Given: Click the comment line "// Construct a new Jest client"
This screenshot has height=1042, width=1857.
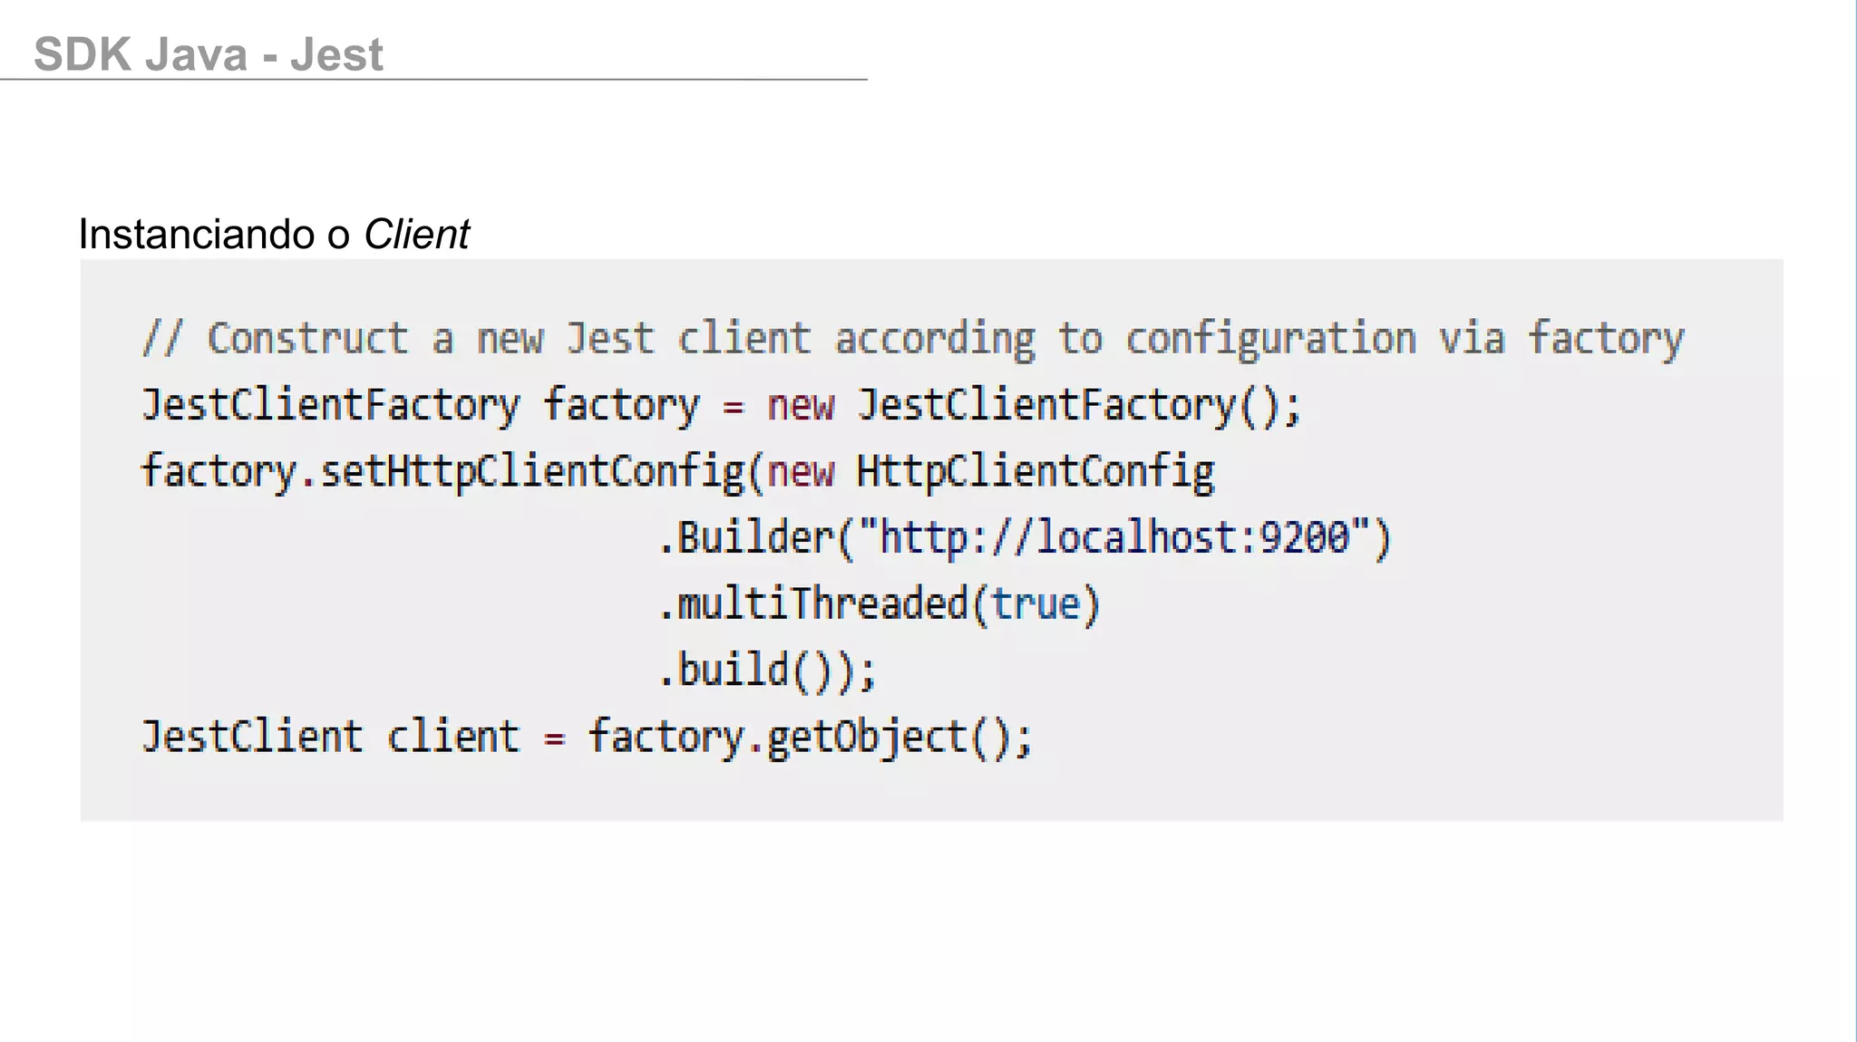Looking at the screenshot, I should [913, 340].
